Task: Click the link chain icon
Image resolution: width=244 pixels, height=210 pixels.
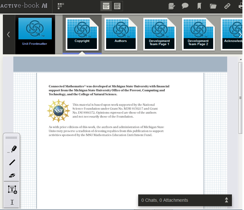Action: tap(227, 6)
